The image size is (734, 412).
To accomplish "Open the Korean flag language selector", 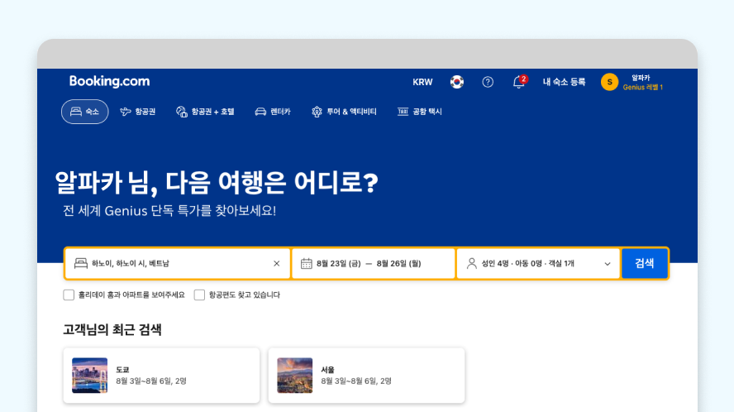I will coord(457,82).
